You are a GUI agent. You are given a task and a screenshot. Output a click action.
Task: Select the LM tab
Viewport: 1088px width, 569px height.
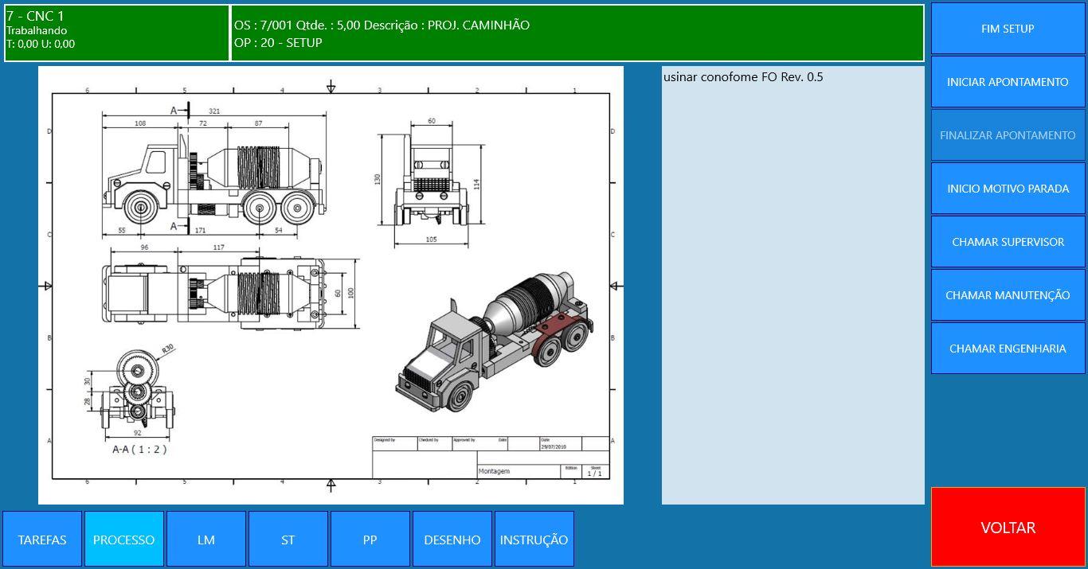(206, 540)
